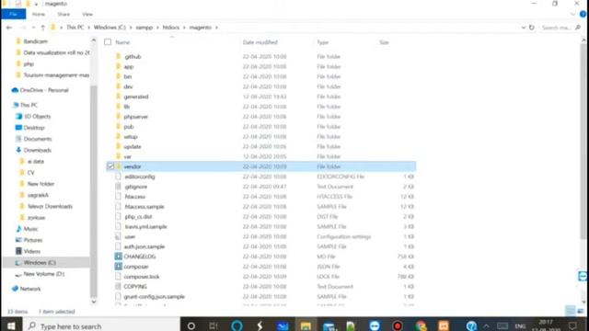Select the CHANGELOG file icon
Viewport: 589px width, 331px height.
119,257
